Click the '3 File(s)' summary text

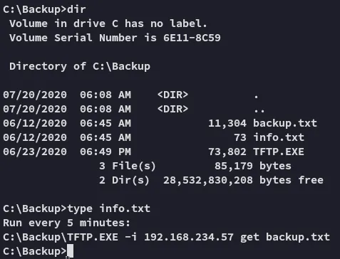click(x=128, y=166)
